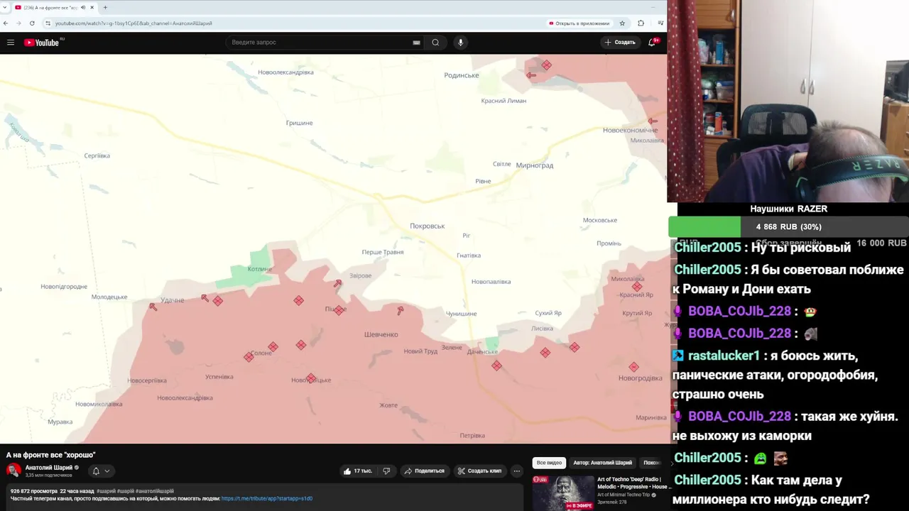Open YouTube notifications bell

[x=652, y=43]
